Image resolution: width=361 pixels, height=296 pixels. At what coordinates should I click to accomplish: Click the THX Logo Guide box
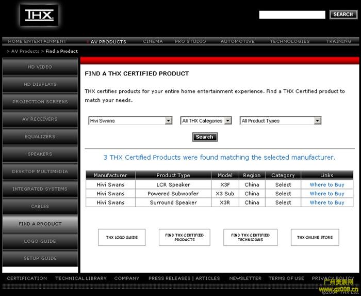[x=122, y=237]
